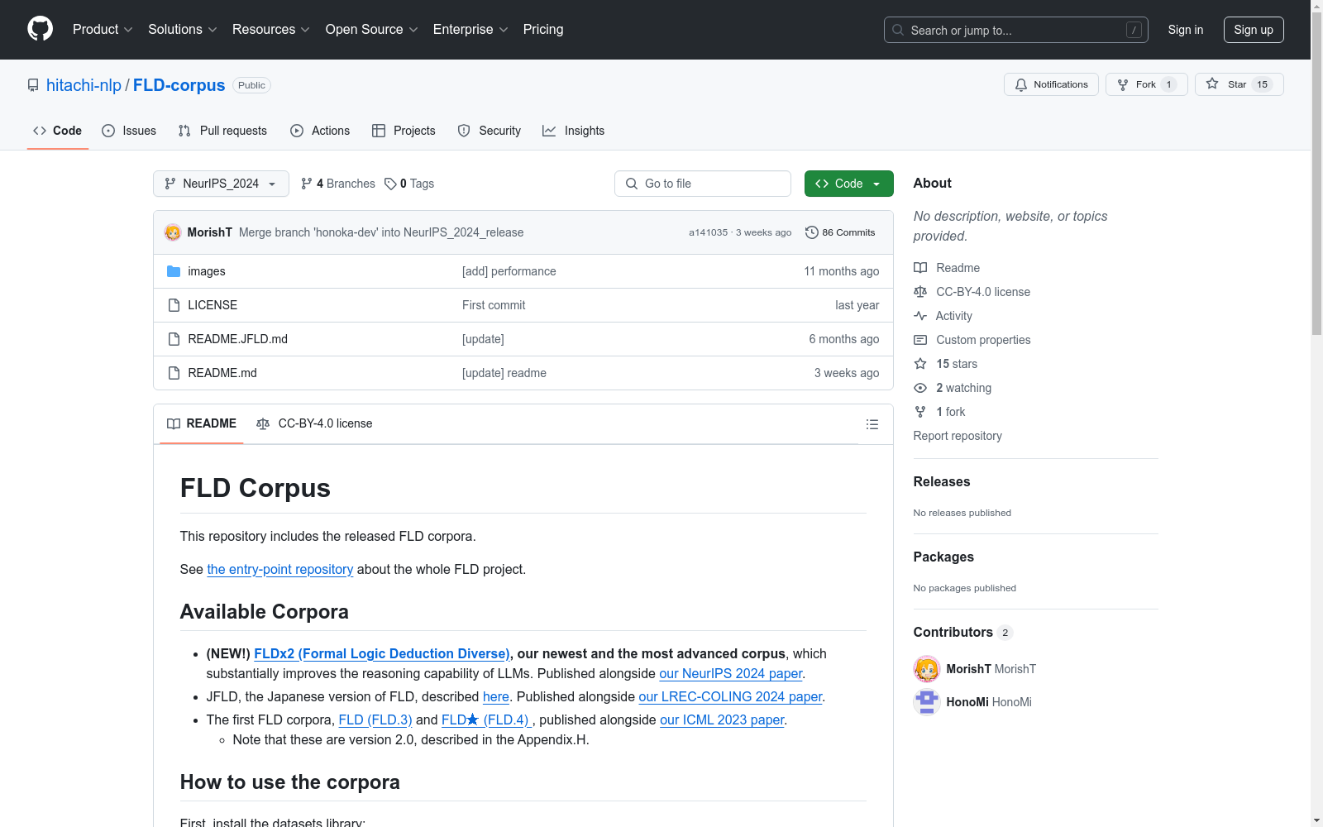Open our ICML 2023 paper link
This screenshot has height=827, width=1323.
(x=722, y=719)
